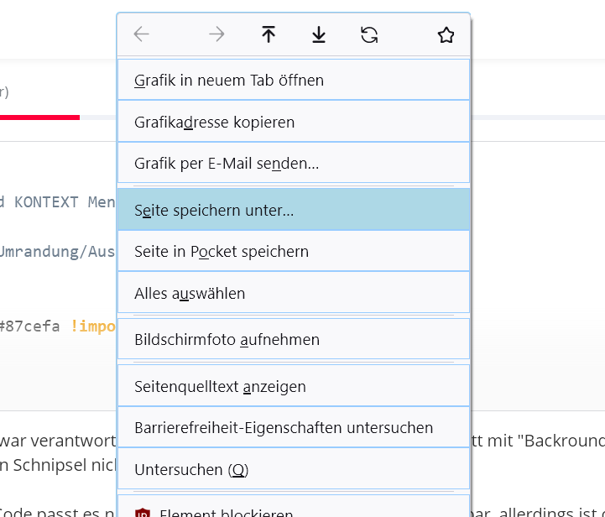Image resolution: width=605 pixels, height=517 pixels.
Task: Click the '#87cefa' color code text
Action: 30,326
